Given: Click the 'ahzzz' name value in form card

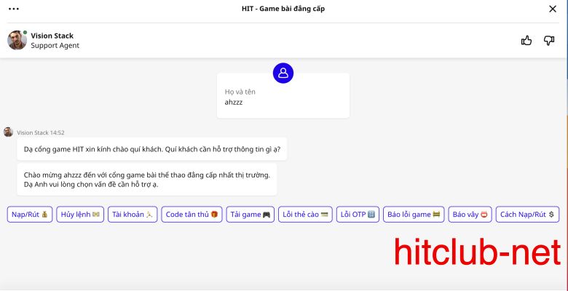Looking at the screenshot, I should coord(234,102).
